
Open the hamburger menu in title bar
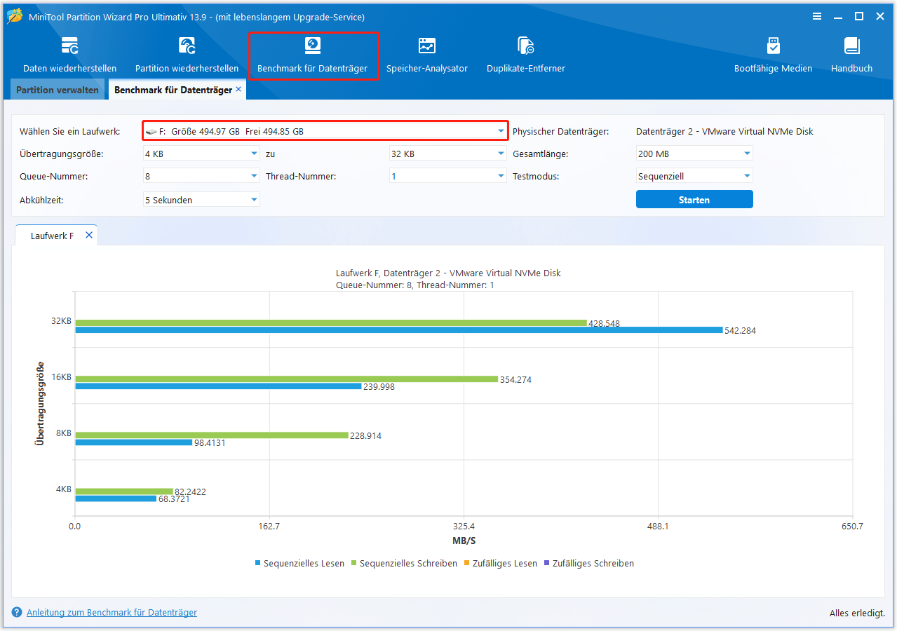pyautogui.click(x=817, y=16)
